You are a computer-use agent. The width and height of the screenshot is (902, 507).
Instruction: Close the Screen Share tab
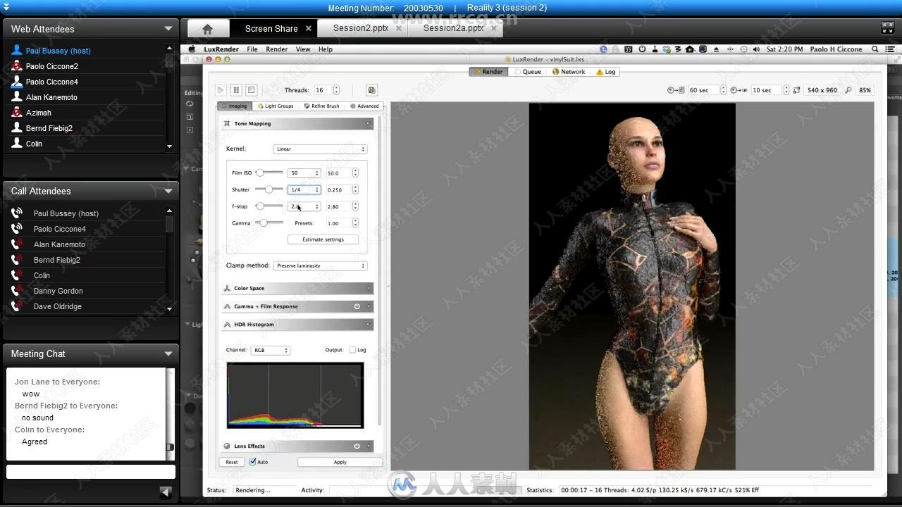309,29
